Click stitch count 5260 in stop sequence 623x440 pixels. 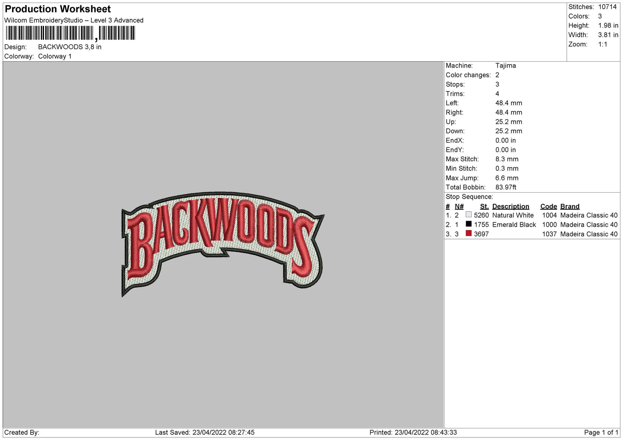(482, 215)
